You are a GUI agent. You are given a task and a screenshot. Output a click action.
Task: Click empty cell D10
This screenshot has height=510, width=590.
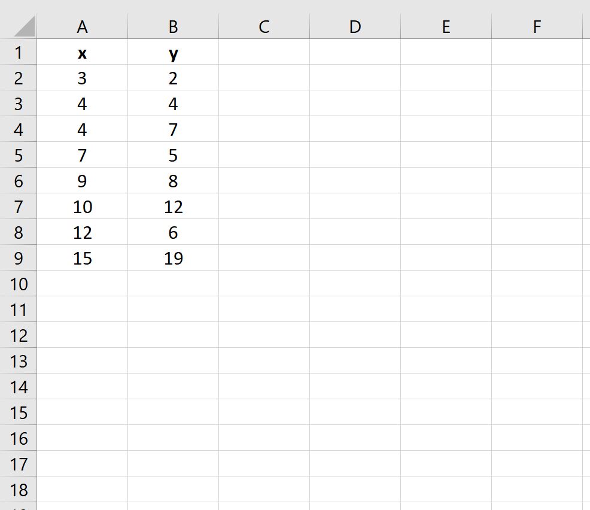[x=355, y=284]
